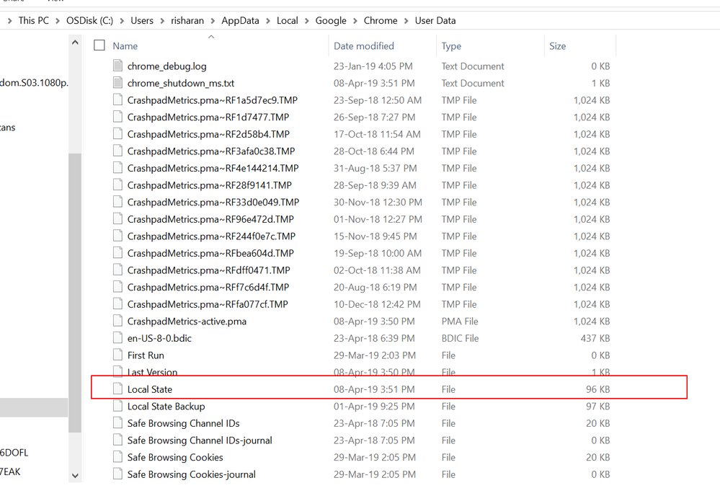Click the 97 KB size cell
The height and width of the screenshot is (501, 720).
[598, 407]
